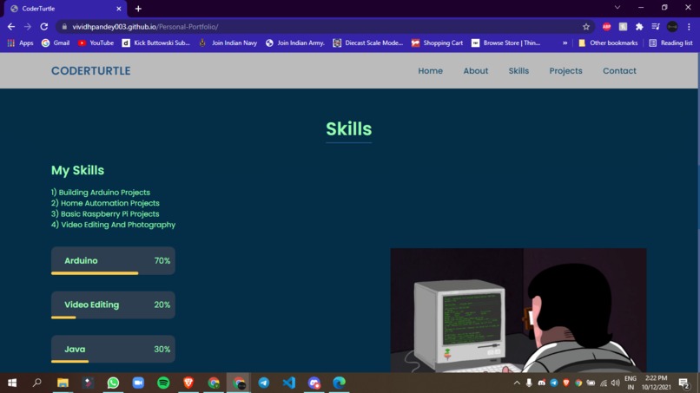
Task: Select the CoderTurtle browser tab
Action: (65, 9)
